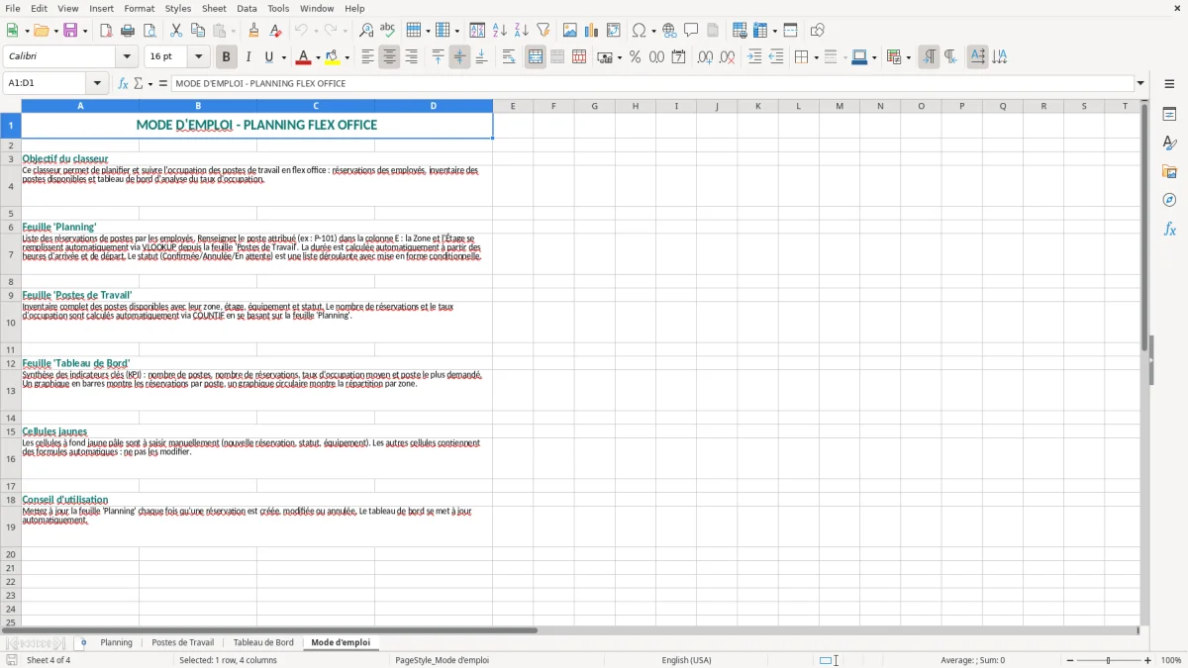Open the borders dropdown arrow
The width and height of the screenshot is (1188, 668).
point(816,57)
